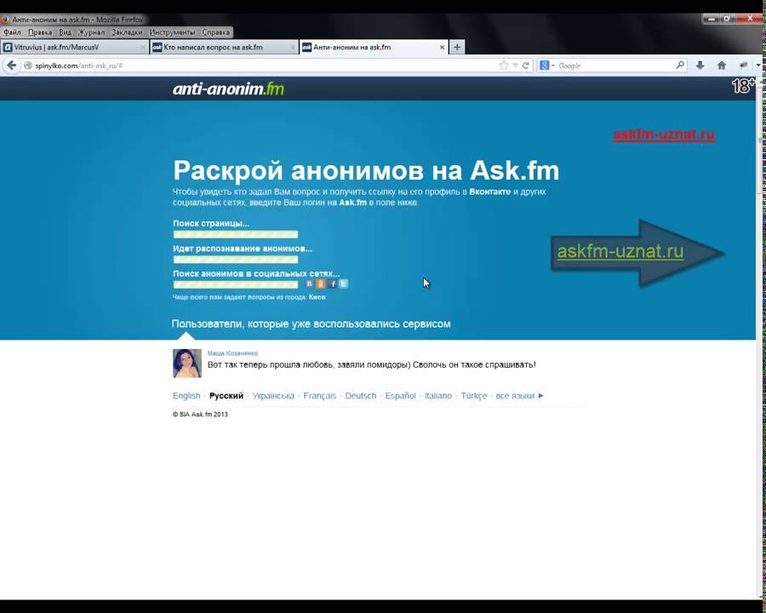Open the URL history dropdown arrow
This screenshot has width=766, height=613.
coord(515,66)
